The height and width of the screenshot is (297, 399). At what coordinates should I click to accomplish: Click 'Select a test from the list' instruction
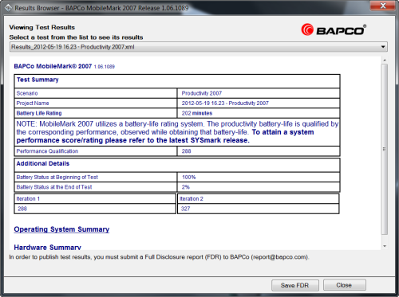pyautogui.click(x=76, y=37)
